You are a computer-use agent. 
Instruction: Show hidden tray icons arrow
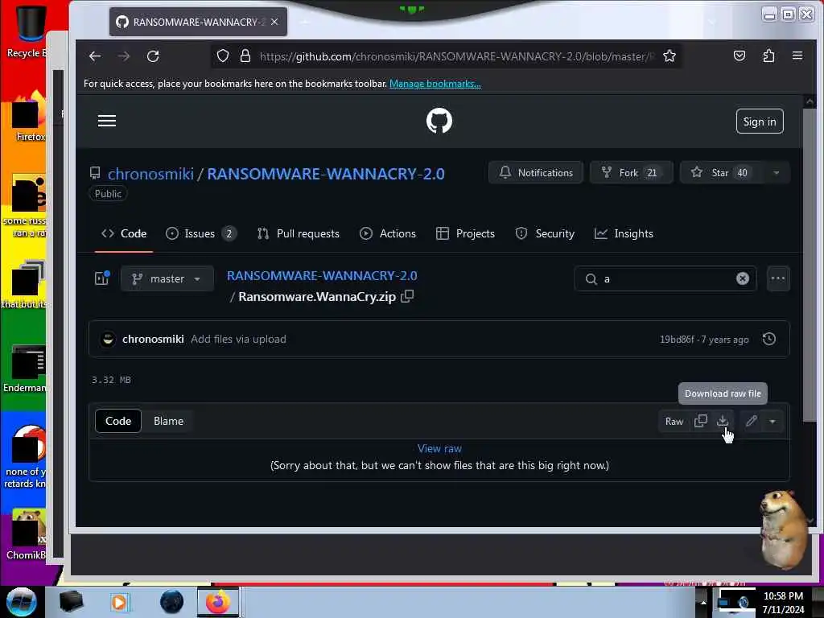click(703, 602)
